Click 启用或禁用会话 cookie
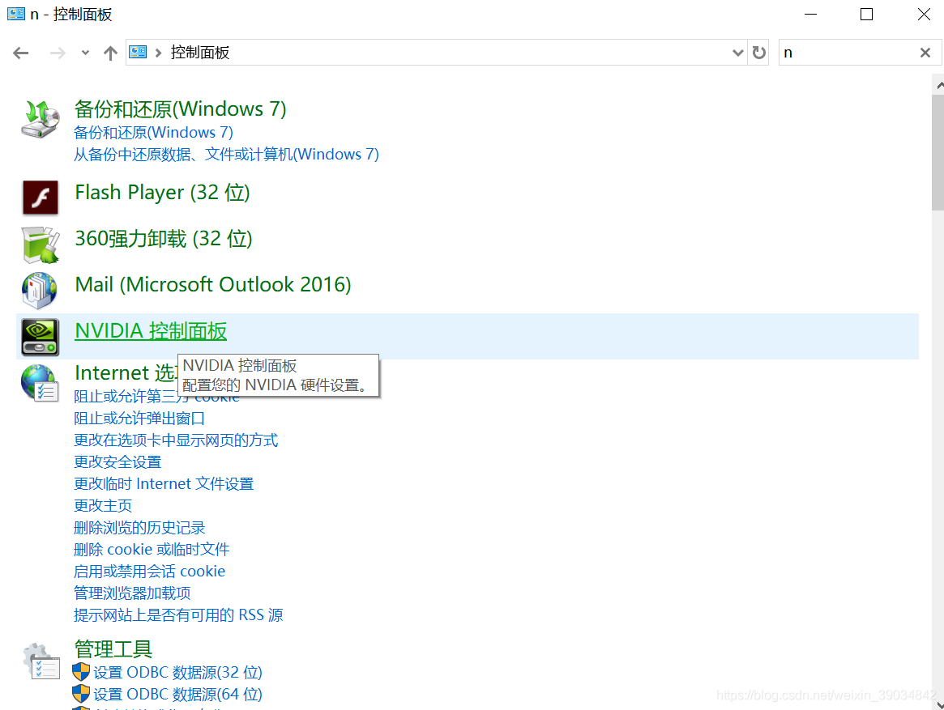944x710 pixels. tap(149, 571)
